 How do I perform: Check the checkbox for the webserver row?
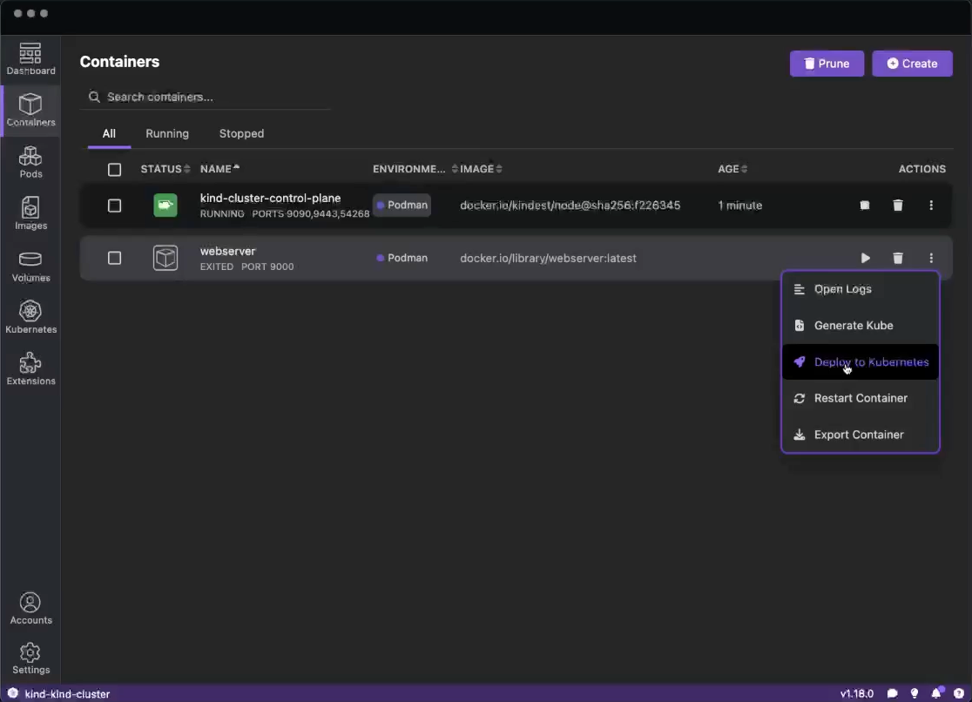click(114, 258)
